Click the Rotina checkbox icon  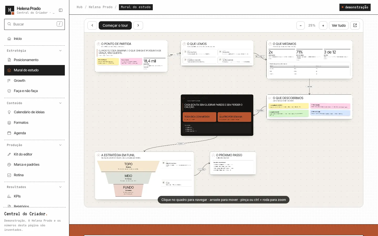pyautogui.click(x=9, y=175)
